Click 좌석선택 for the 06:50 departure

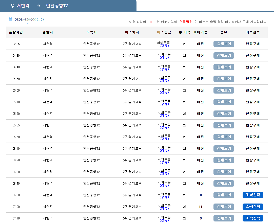[253, 195]
